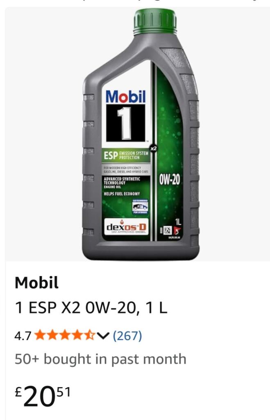Click the 4.7 rating number
270x420 pixels.
[x=23, y=336]
